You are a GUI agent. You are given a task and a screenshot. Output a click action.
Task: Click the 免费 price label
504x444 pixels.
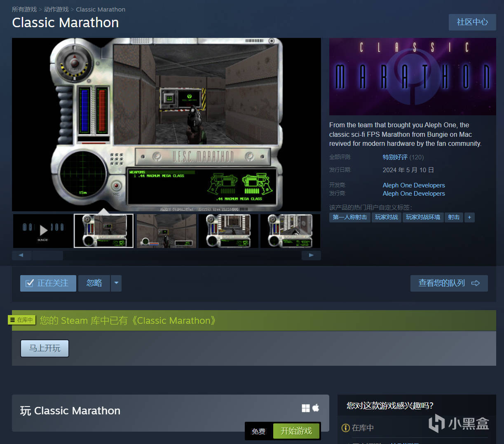click(x=258, y=431)
